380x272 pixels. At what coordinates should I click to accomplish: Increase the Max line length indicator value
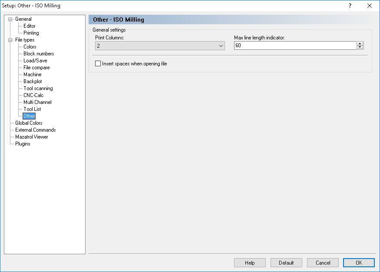pyautogui.click(x=360, y=43)
